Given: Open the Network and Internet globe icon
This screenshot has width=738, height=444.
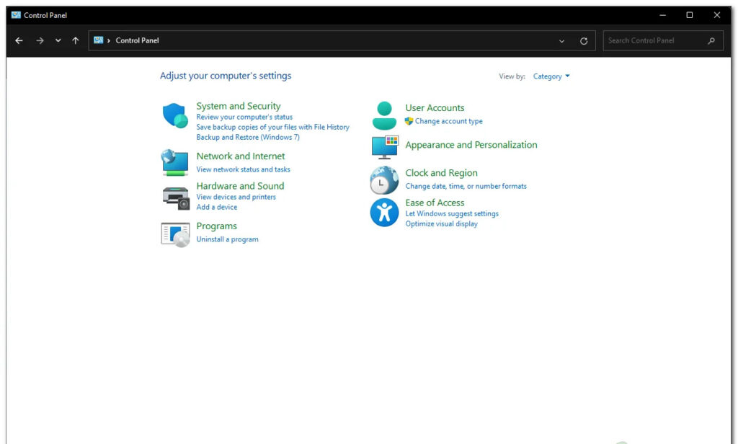Looking at the screenshot, I should (174, 162).
